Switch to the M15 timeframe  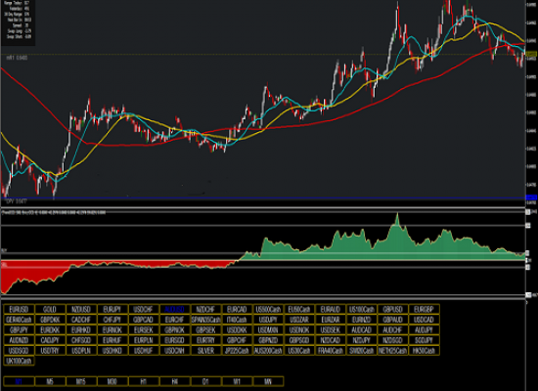81,381
